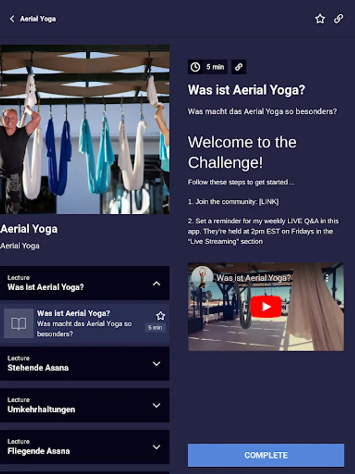355x474 pixels.
Task: Copy course link via header chain icon
Action: pyautogui.click(x=338, y=19)
